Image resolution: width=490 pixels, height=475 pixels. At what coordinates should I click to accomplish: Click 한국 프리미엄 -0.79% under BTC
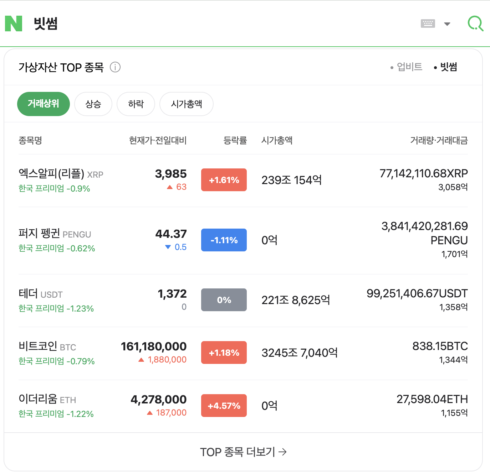(56, 361)
